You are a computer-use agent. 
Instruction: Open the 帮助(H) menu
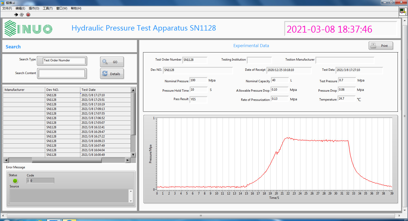tap(76, 8)
